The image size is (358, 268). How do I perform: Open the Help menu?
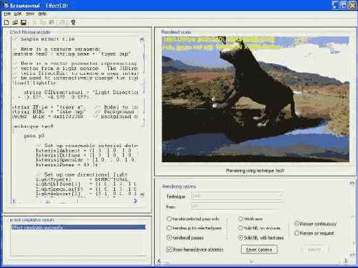point(42,14)
